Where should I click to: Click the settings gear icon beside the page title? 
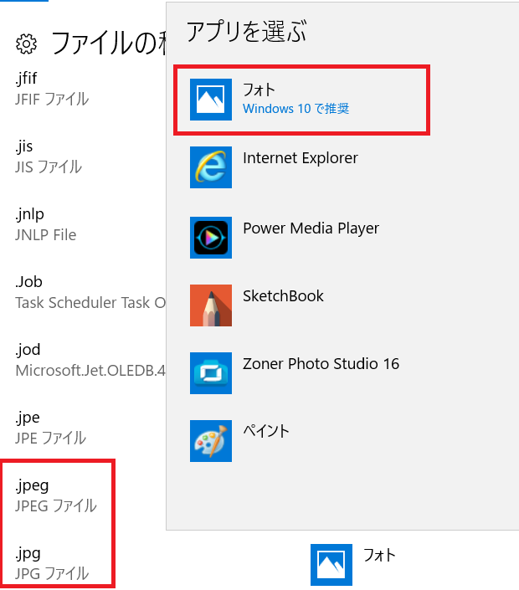26,44
